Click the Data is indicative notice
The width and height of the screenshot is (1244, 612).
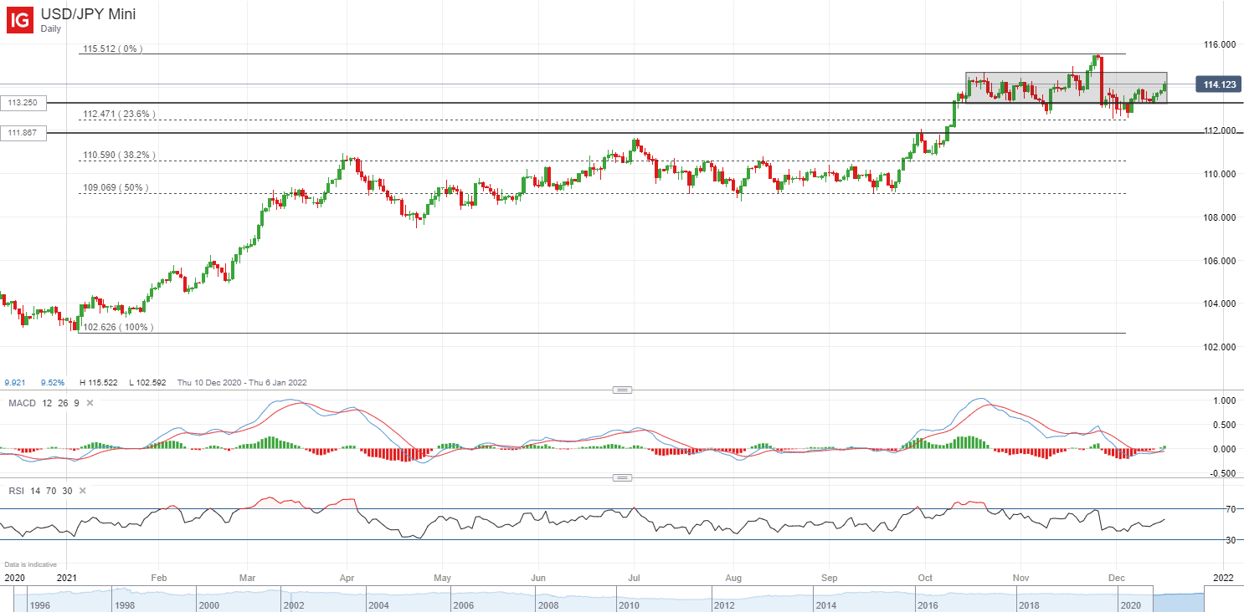pos(30,564)
